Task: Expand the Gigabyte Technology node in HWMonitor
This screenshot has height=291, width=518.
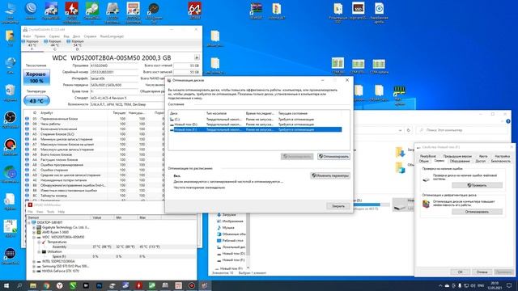Action: (34, 228)
